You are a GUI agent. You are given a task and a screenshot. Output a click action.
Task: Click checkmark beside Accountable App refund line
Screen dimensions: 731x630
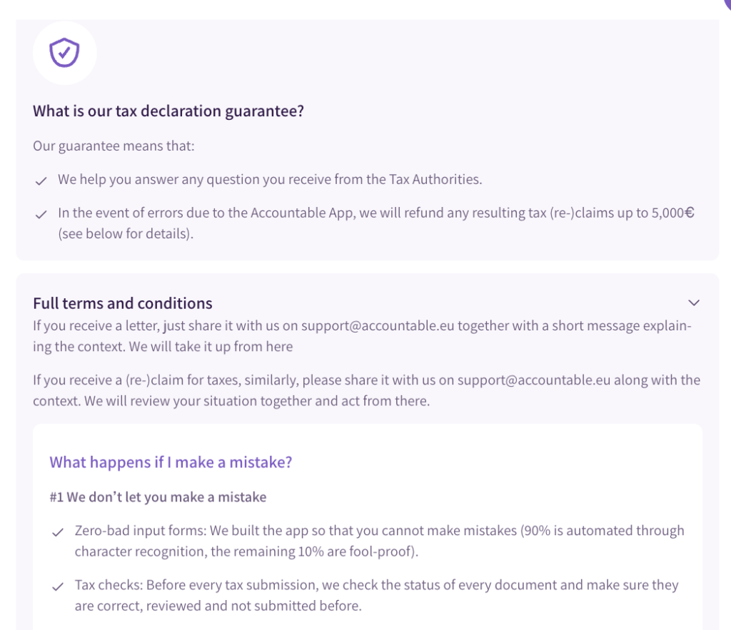[41, 215]
